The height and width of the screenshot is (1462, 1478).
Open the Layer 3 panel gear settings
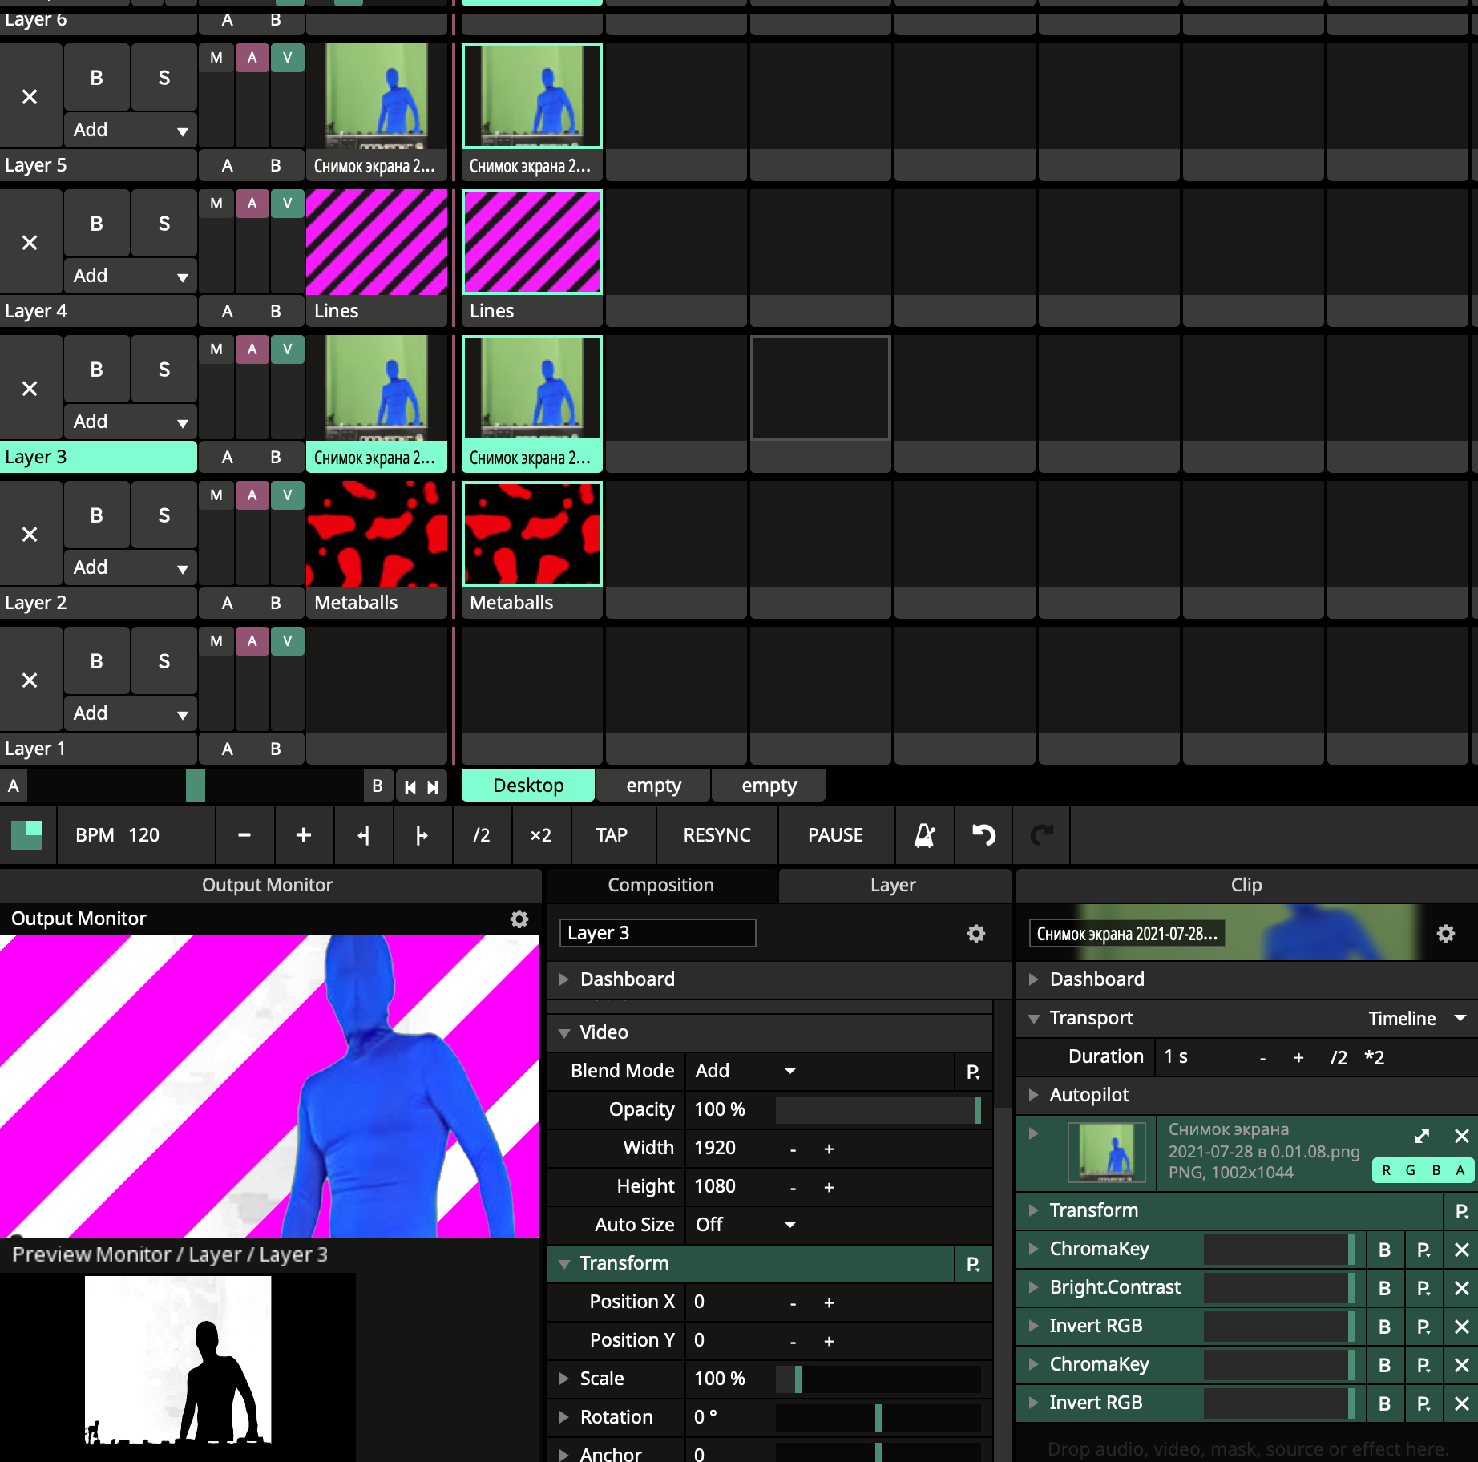coord(975,933)
